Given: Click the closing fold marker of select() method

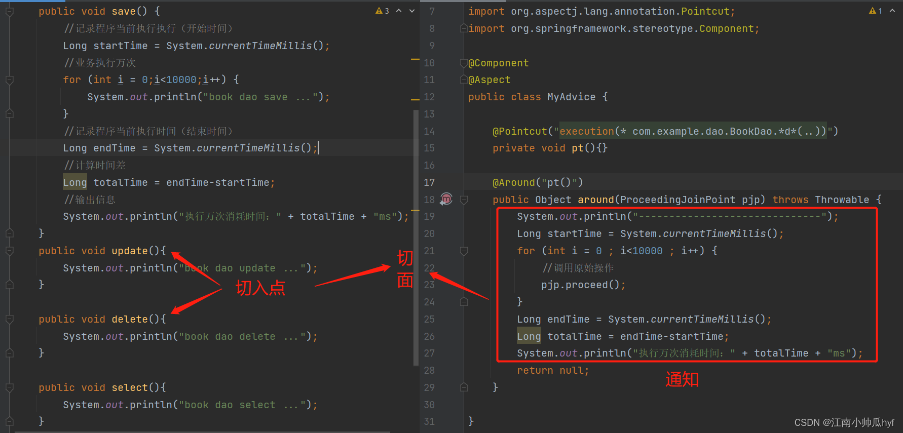Looking at the screenshot, I should tap(10, 421).
